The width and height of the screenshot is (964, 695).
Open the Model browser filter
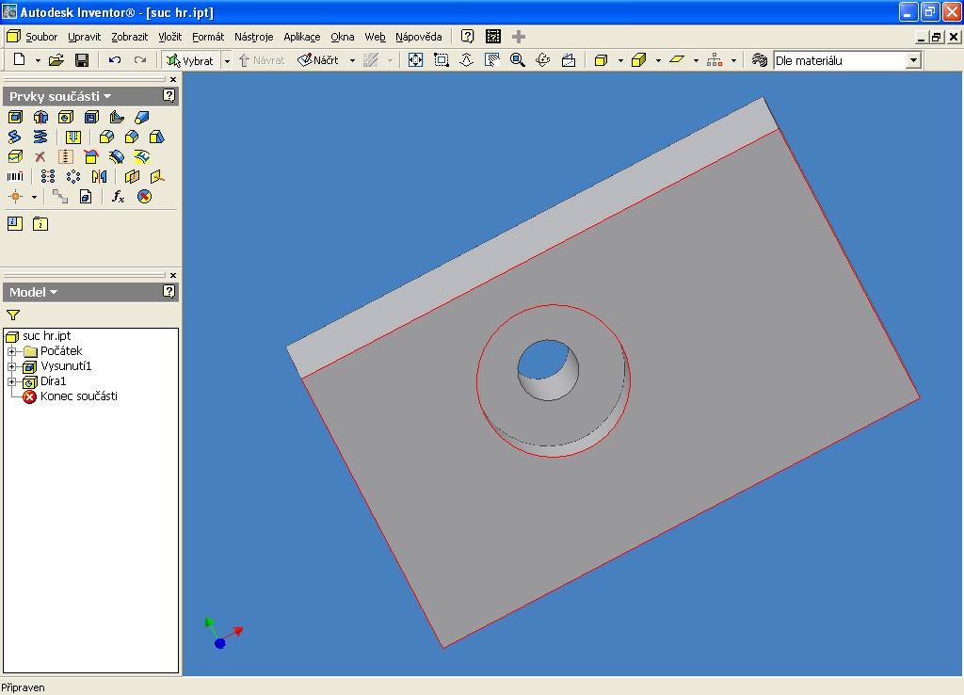[x=13, y=315]
